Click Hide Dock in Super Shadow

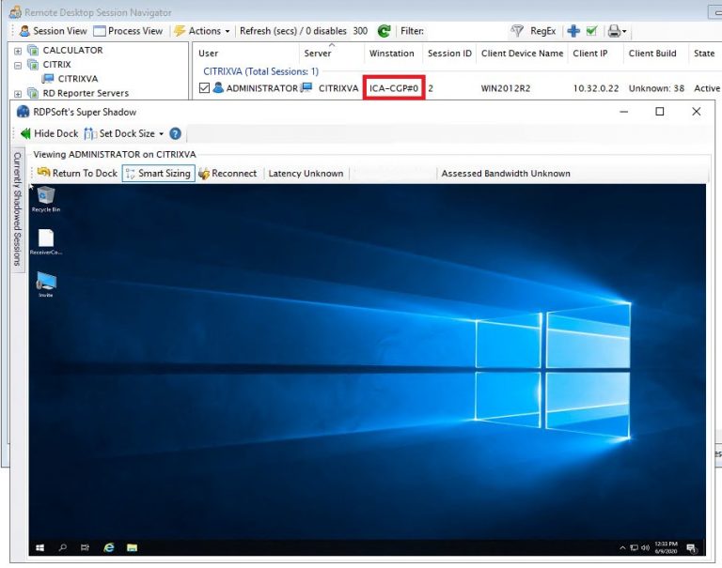[x=49, y=133]
